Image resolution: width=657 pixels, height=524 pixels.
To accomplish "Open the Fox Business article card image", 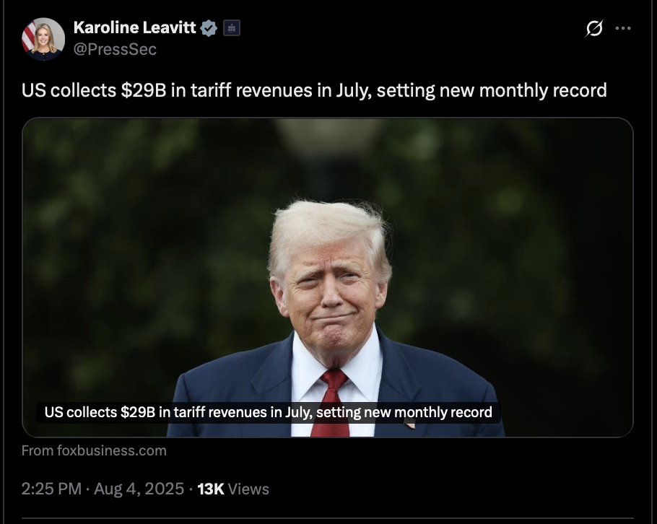I will tap(327, 277).
